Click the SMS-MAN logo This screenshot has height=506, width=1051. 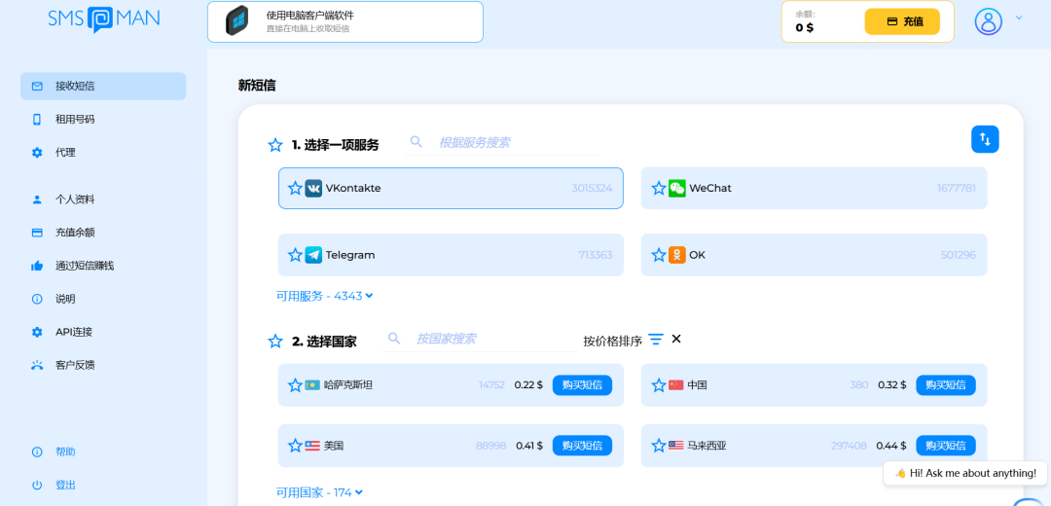point(103,18)
